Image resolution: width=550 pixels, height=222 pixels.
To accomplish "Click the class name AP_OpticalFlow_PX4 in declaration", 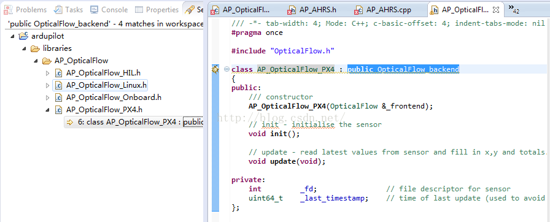I will (296, 69).
